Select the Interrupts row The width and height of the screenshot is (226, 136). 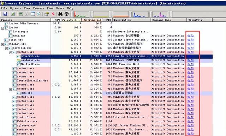106,32
